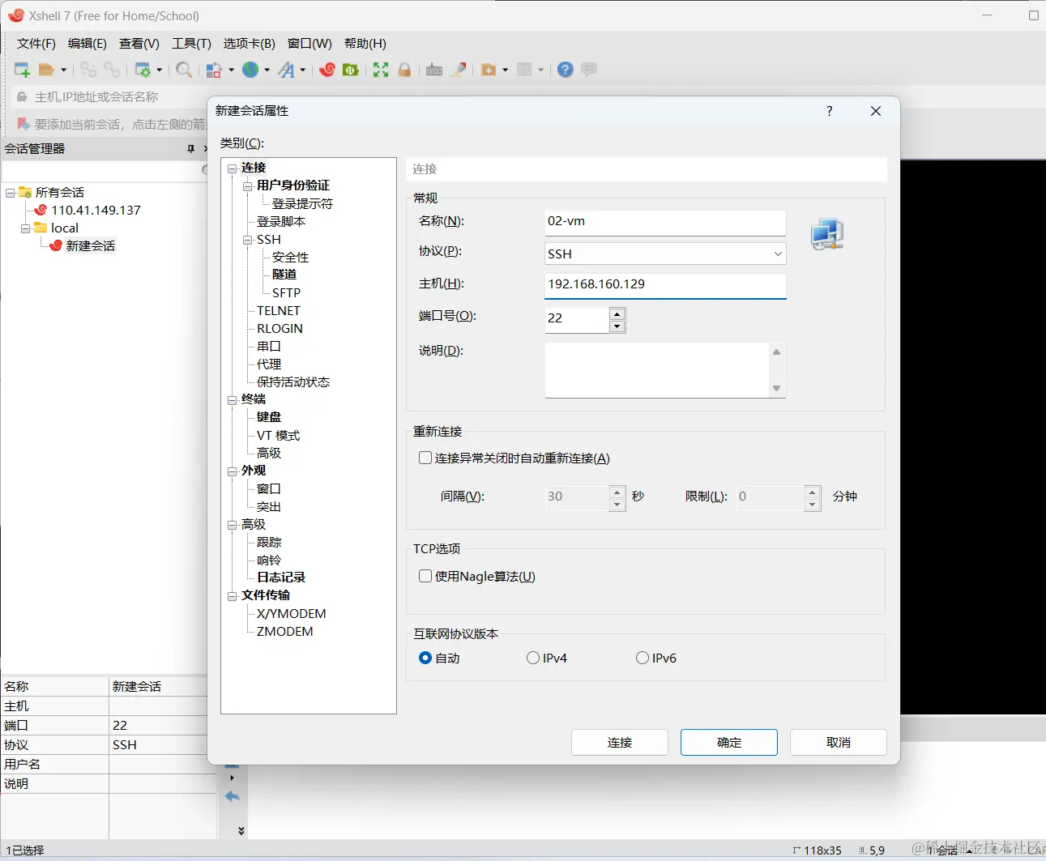Decrease the port number with down arrow

pyautogui.click(x=617, y=326)
